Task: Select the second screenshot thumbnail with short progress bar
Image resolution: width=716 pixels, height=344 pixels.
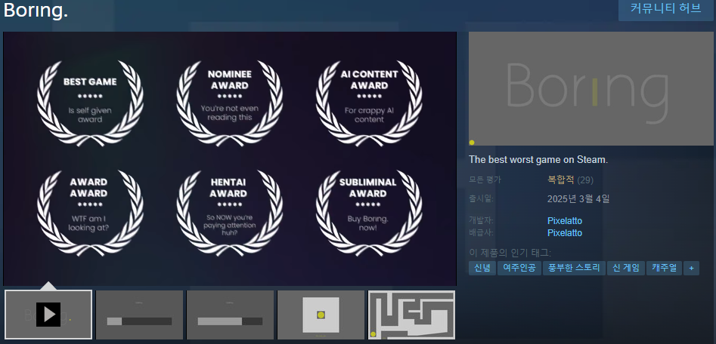Action: coord(139,315)
